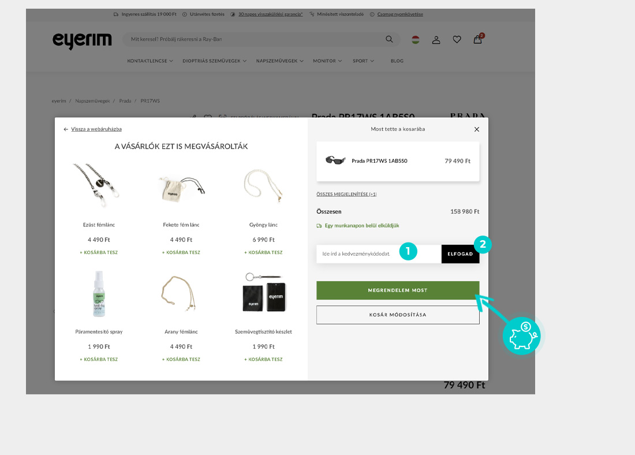
Task: Click the Gyöngy lánc product name
Action: [x=263, y=225]
